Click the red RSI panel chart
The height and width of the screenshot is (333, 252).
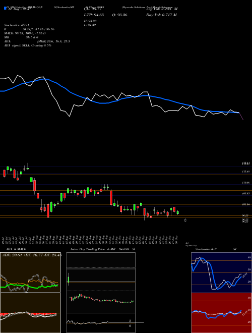click(221, 313)
